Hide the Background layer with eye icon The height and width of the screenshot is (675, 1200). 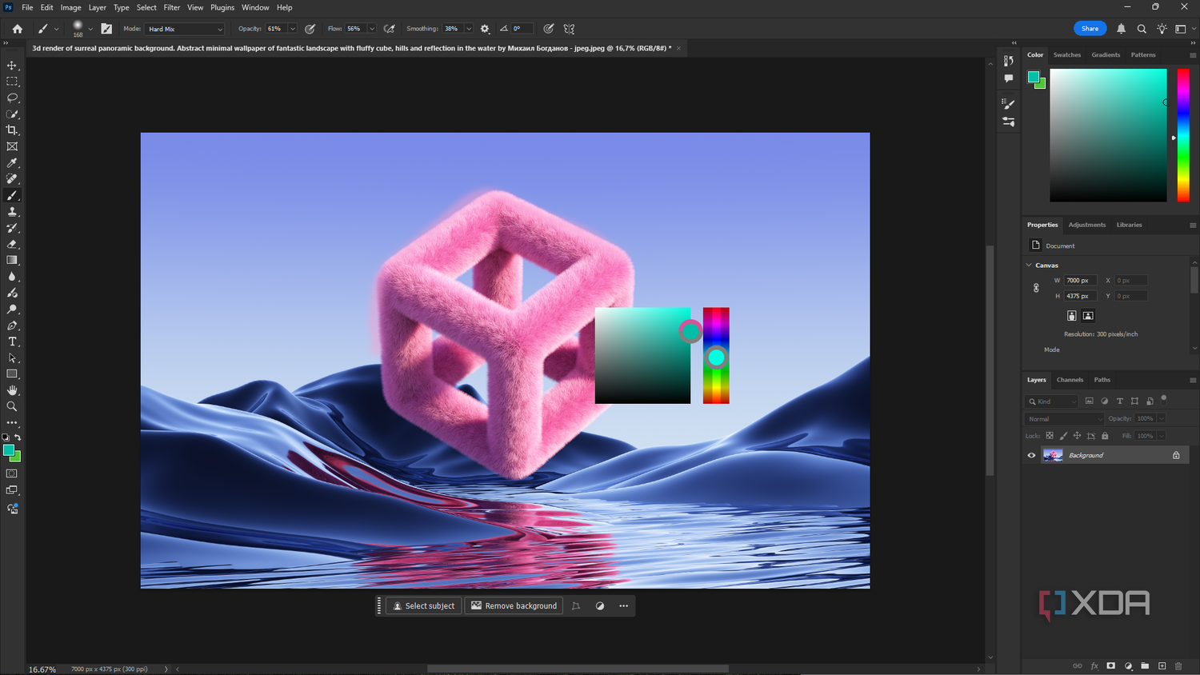(x=1031, y=455)
